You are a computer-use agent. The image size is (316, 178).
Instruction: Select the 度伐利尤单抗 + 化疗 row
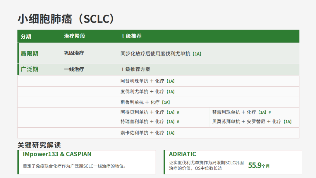click(x=158, y=92)
